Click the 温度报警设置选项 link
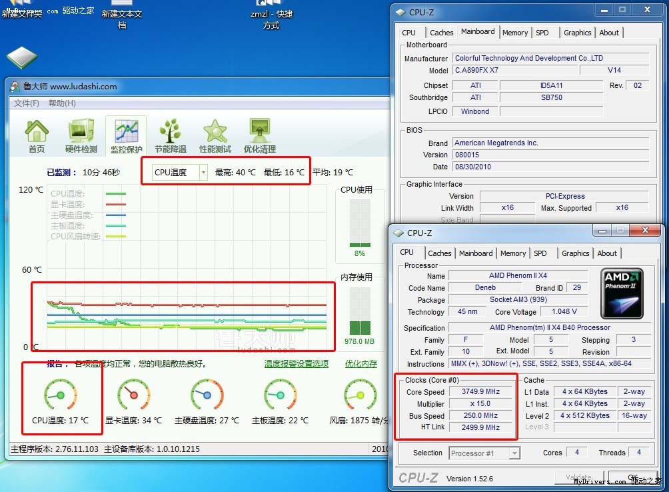 (x=296, y=364)
